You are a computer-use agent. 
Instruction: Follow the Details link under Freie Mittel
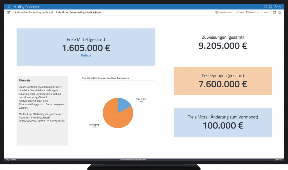pos(86,55)
